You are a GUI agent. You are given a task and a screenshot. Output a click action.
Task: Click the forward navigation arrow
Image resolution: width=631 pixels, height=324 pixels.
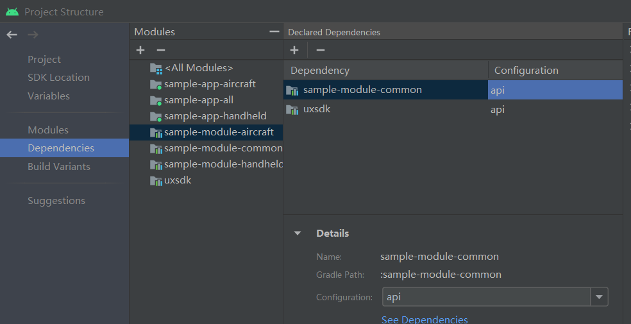(33, 35)
